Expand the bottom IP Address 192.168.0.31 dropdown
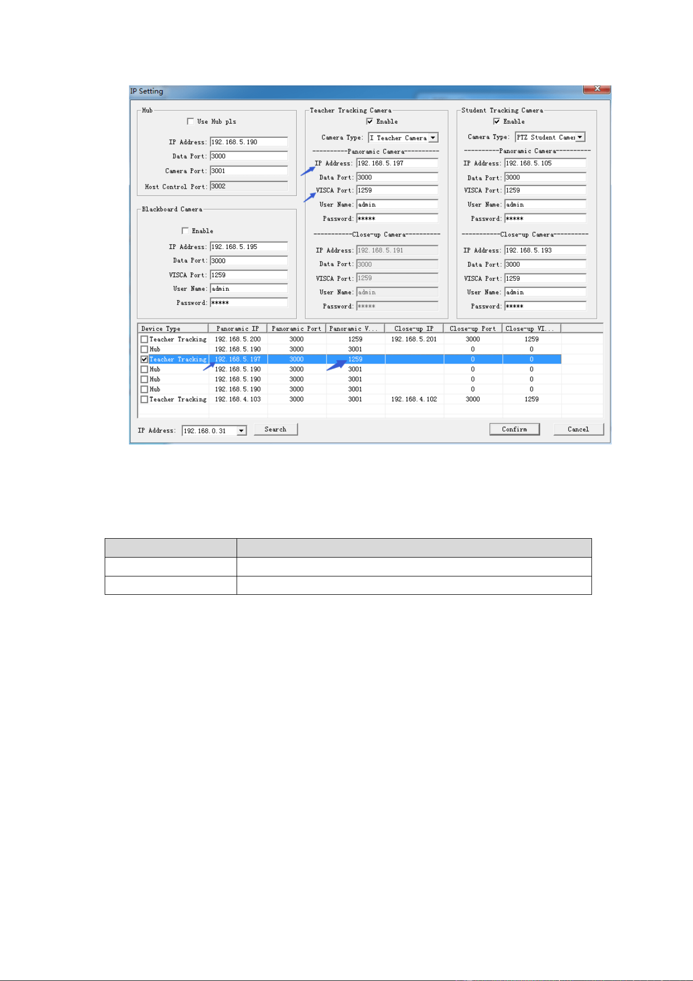The image size is (693, 981). 241,431
